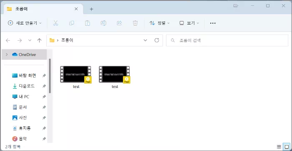292x151 pixels.
Task: Unpin 바탕 화면 using its pin icon
Action: point(44,75)
